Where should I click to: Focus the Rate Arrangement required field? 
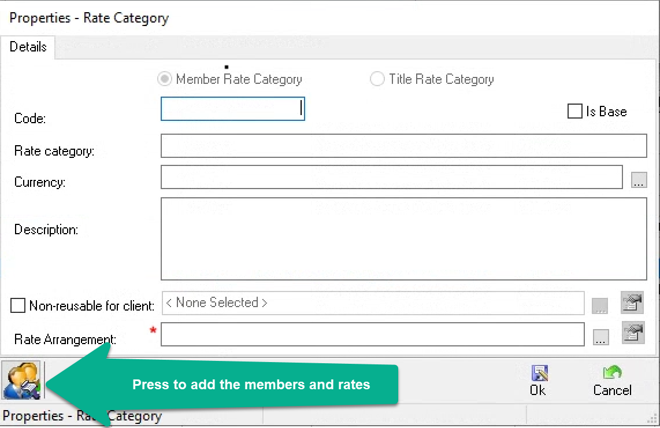pos(373,334)
